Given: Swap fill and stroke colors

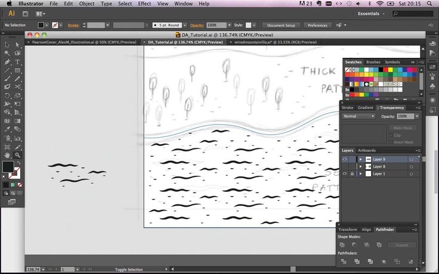Looking at the screenshot, I should pyautogui.click(x=18, y=163).
